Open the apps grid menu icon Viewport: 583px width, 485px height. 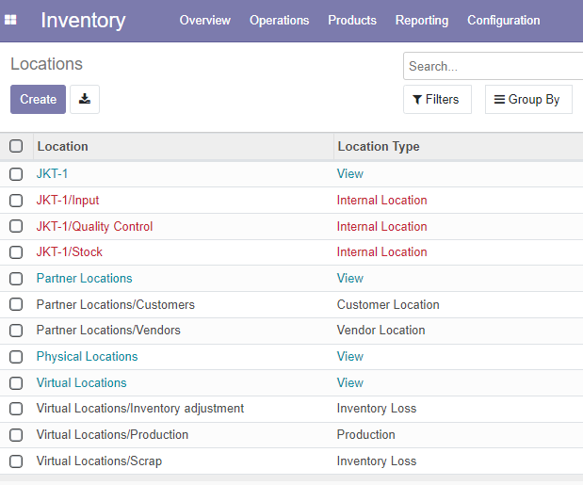click(10, 20)
